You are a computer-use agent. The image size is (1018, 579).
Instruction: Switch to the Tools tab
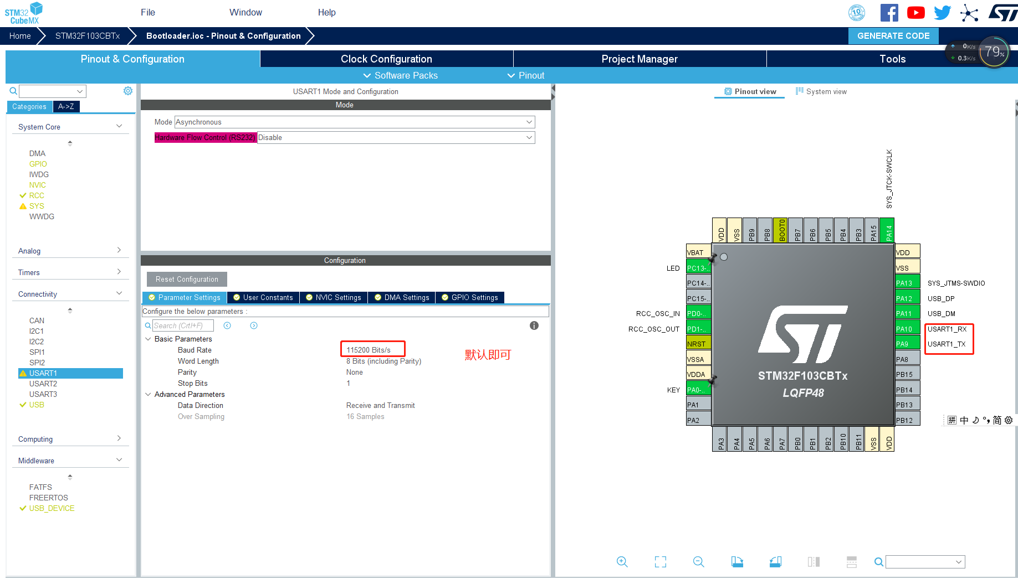pyautogui.click(x=892, y=59)
